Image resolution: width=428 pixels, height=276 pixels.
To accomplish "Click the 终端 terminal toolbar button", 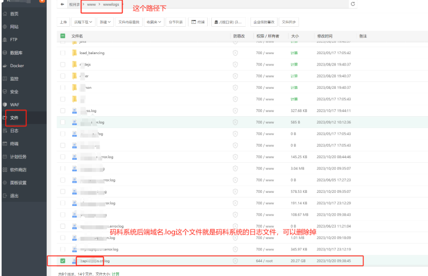I will 198,22.
